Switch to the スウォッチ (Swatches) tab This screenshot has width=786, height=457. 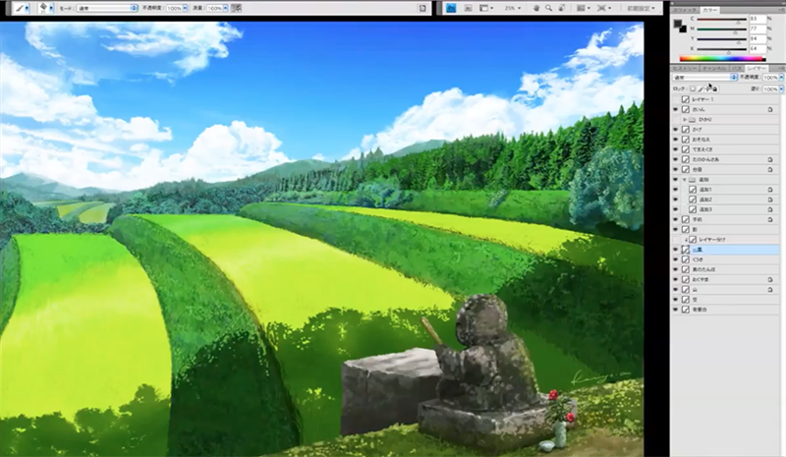(x=685, y=10)
